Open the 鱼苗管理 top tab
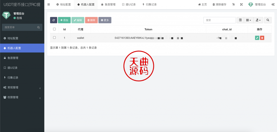The image size is (277, 132). tap(108, 5)
